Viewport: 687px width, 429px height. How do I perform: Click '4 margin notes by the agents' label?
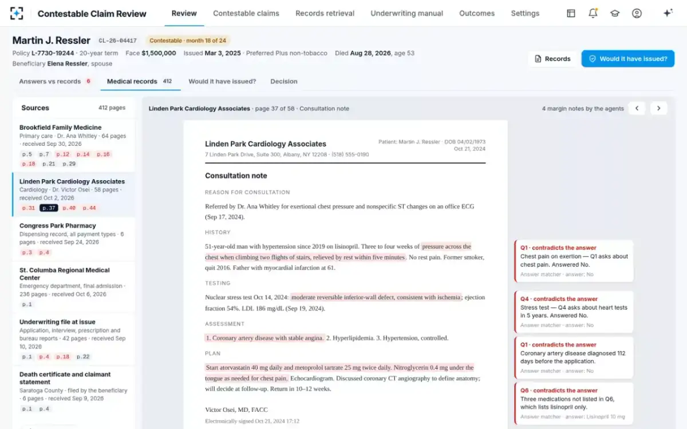pyautogui.click(x=583, y=109)
